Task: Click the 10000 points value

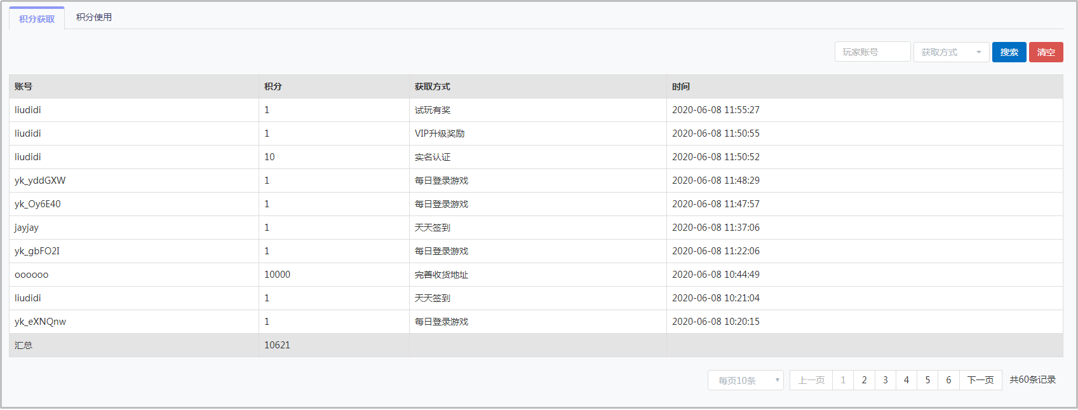Action: click(x=277, y=275)
